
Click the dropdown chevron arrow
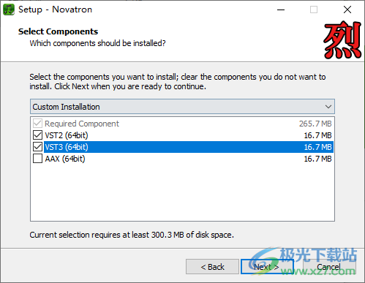click(328, 107)
